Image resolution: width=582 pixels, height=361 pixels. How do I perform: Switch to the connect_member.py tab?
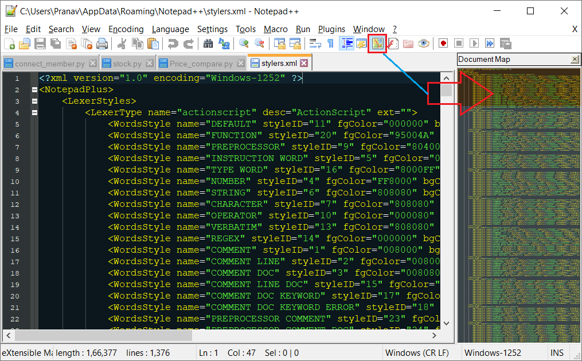click(x=50, y=64)
